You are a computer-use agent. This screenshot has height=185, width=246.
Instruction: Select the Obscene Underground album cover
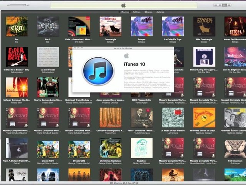pos(110,117)
